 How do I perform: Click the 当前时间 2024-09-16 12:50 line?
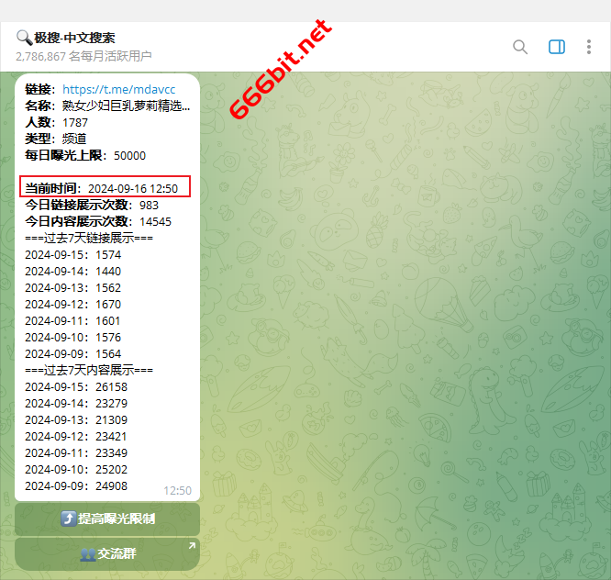pos(102,189)
